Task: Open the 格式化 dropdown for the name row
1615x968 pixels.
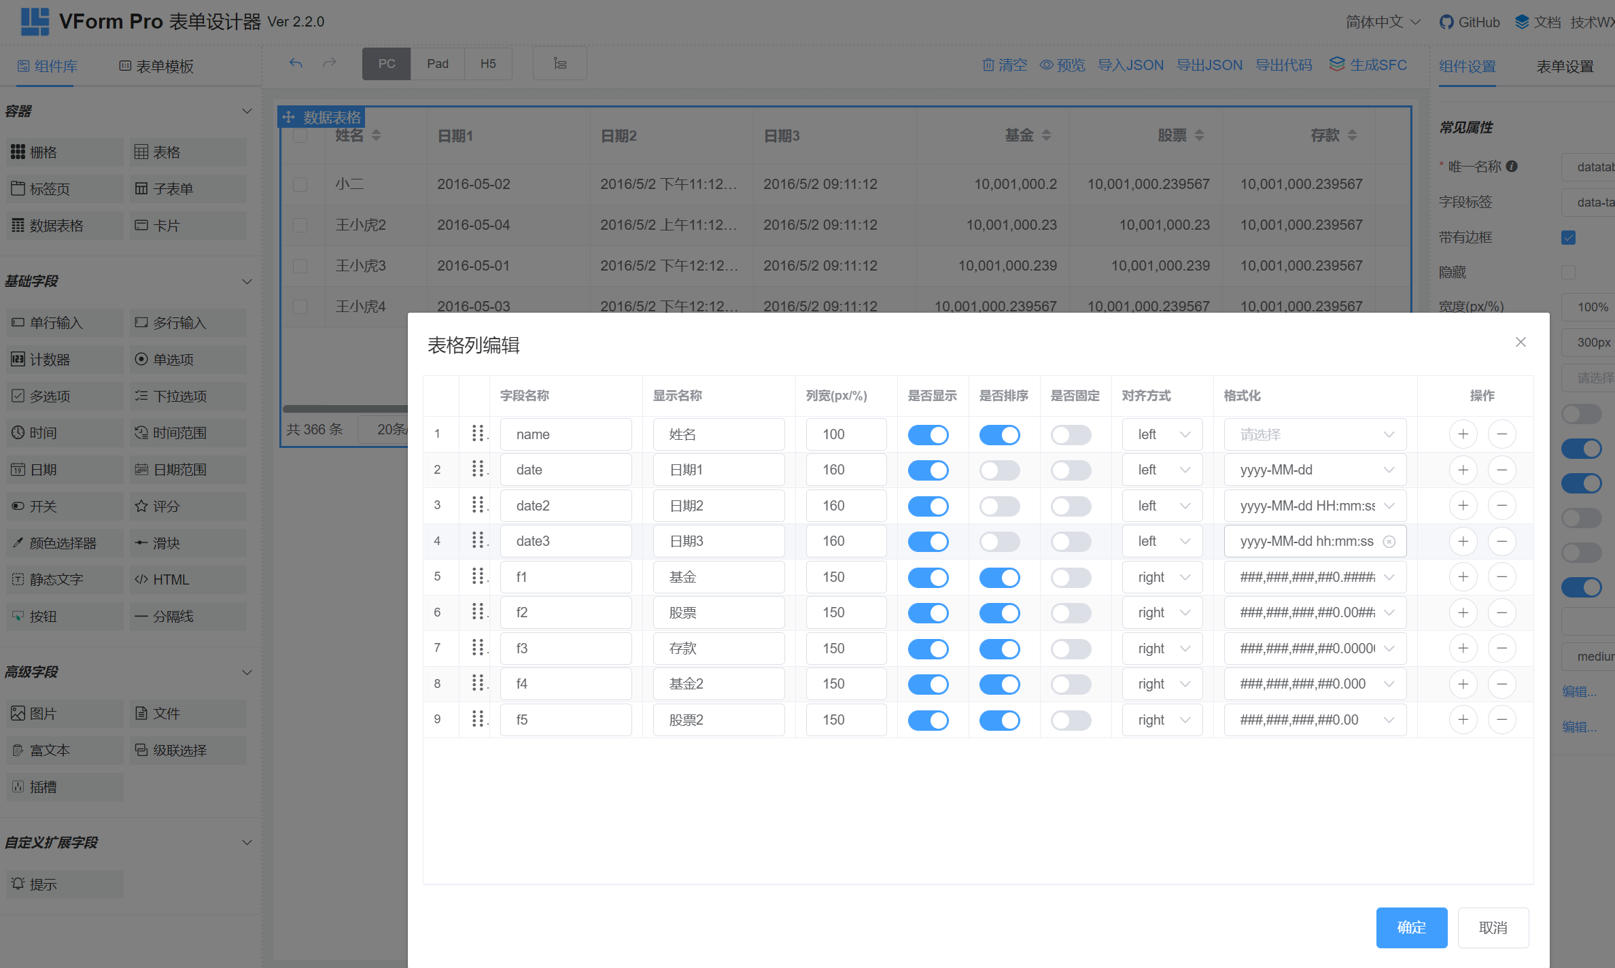Action: (x=1315, y=435)
